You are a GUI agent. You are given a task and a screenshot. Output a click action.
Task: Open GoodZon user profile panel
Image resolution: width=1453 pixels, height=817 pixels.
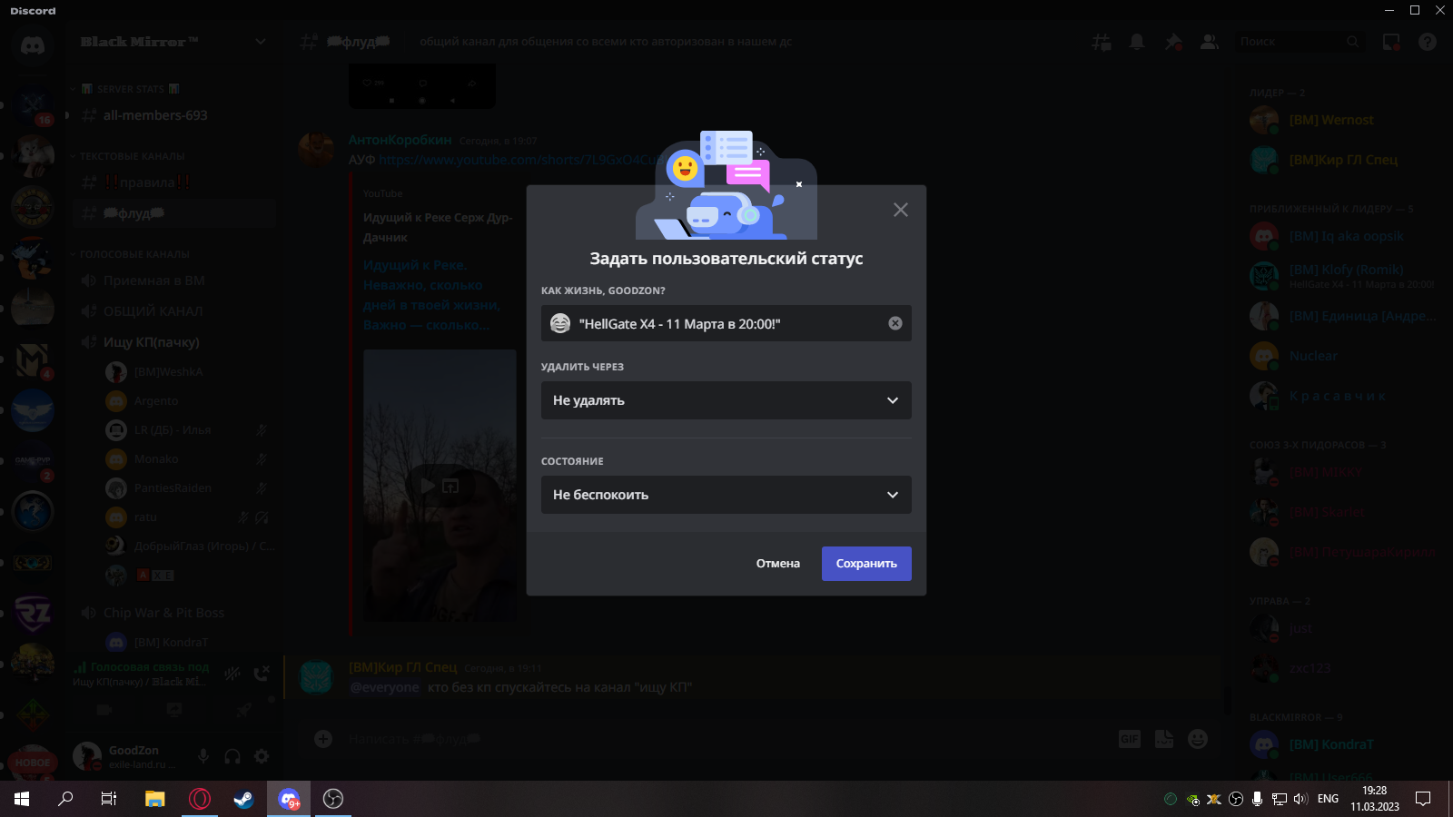[127, 756]
